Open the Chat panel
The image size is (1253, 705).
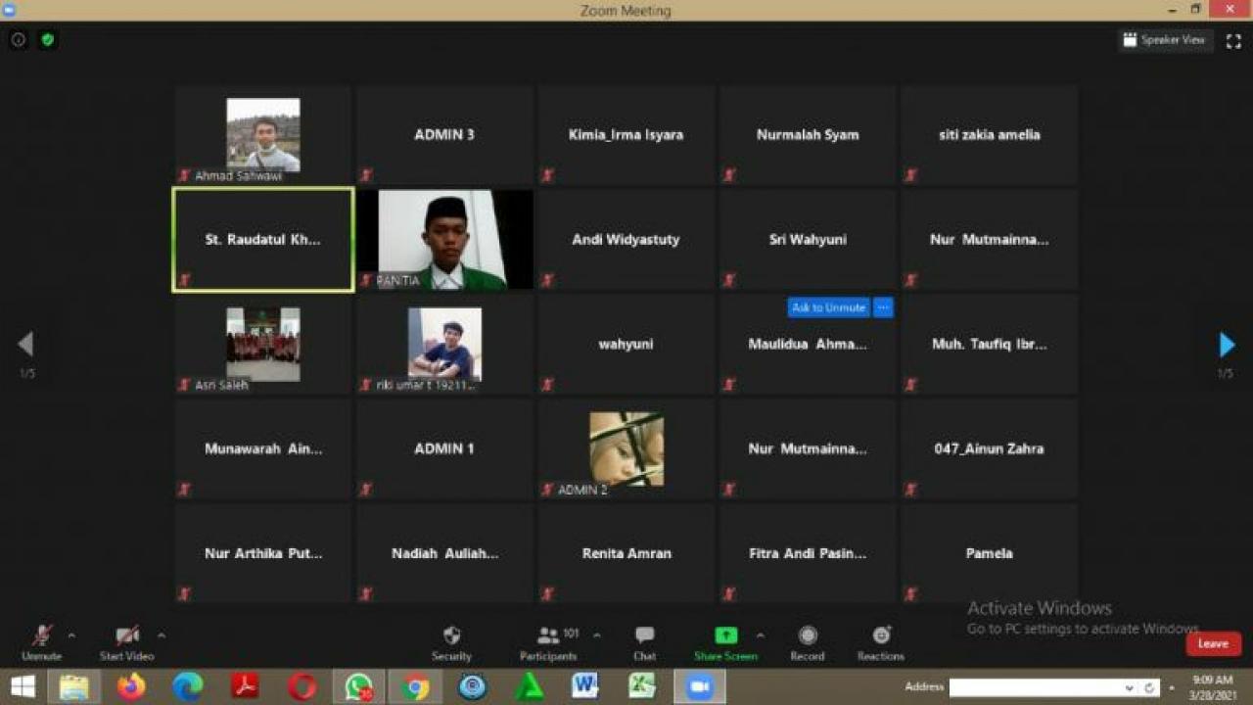pyautogui.click(x=643, y=641)
